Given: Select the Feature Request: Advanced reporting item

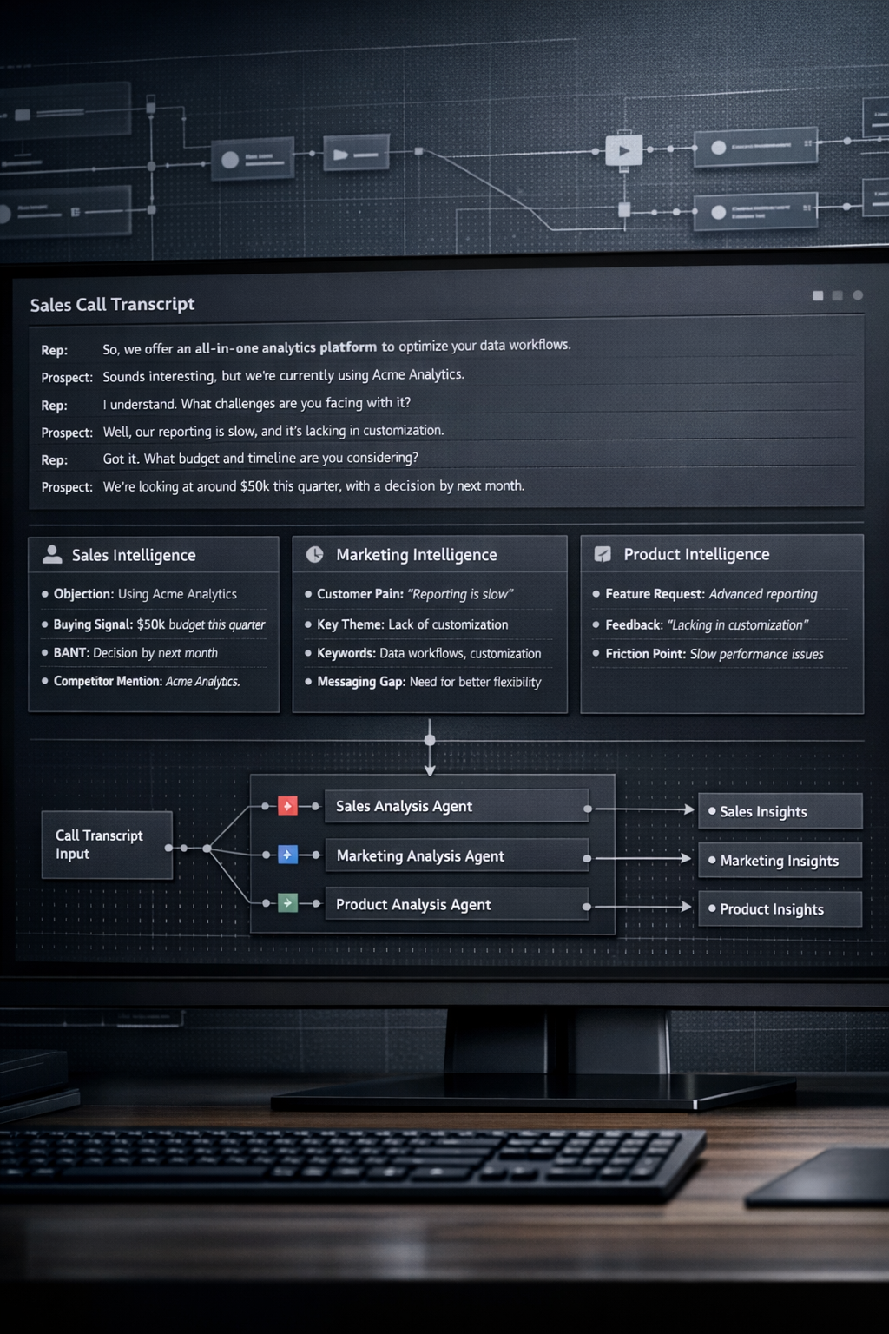Looking at the screenshot, I should 711,594.
